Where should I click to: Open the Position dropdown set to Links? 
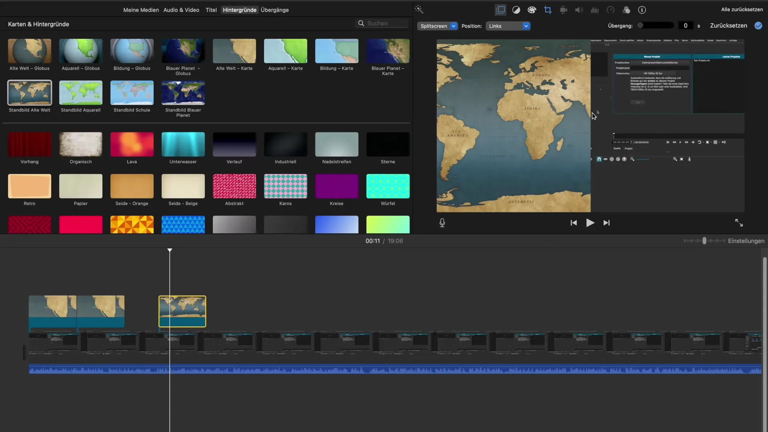coord(508,26)
